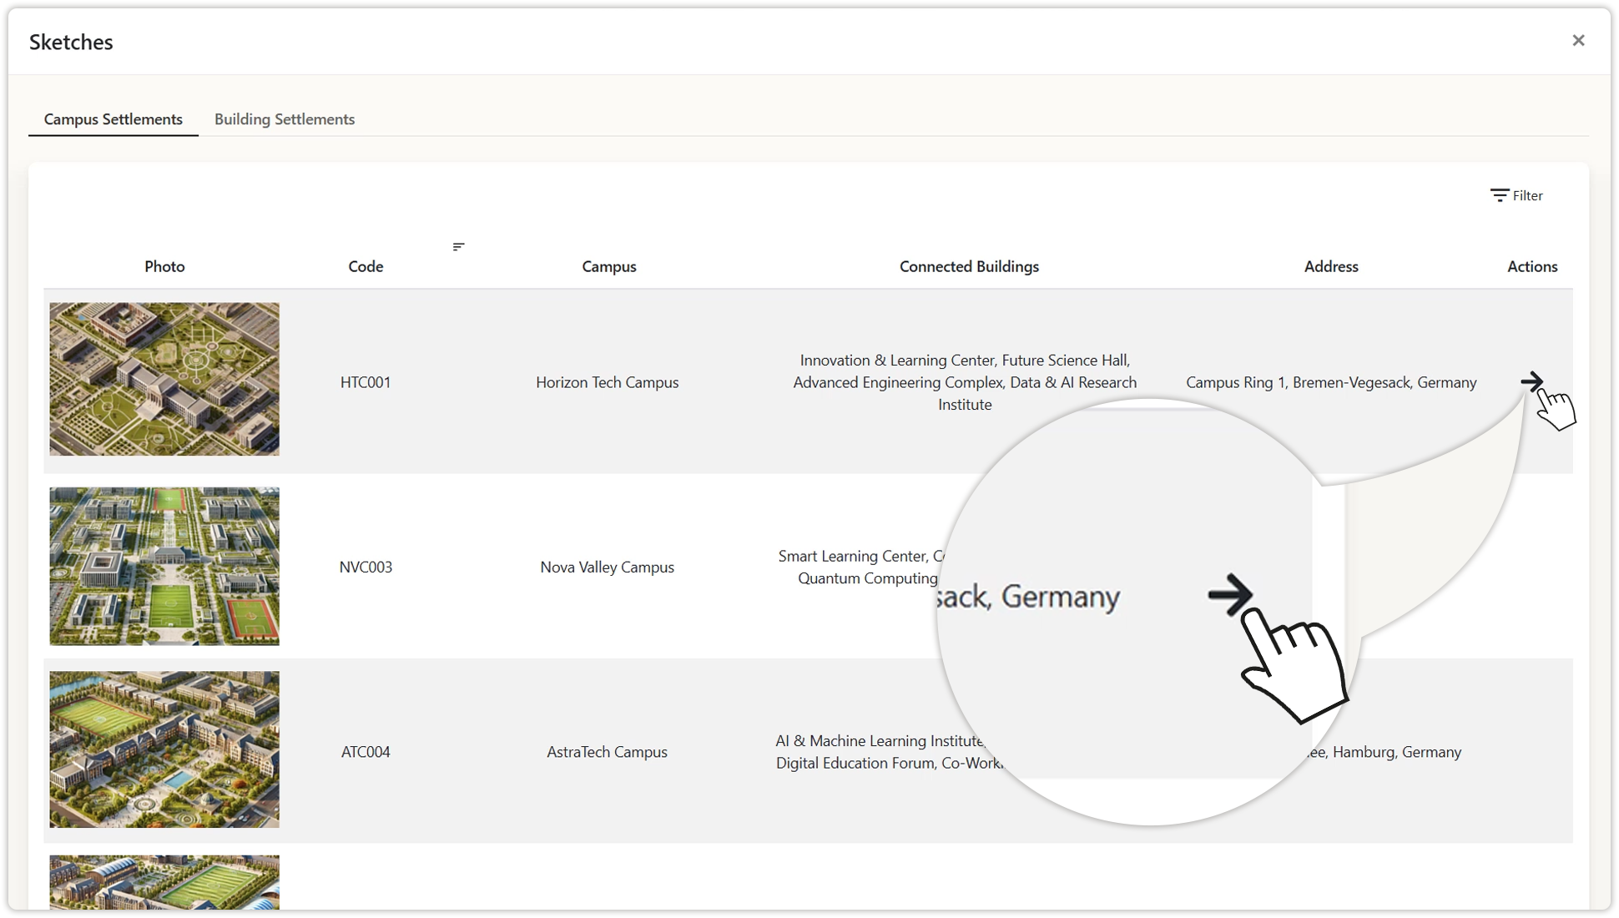
Task: Open the Horizon Tech Campus photo thumbnail
Action: (x=164, y=379)
